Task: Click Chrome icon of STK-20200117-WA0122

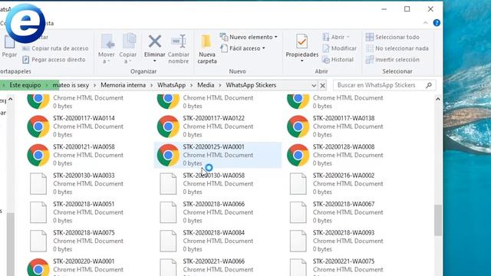Action: (168, 127)
